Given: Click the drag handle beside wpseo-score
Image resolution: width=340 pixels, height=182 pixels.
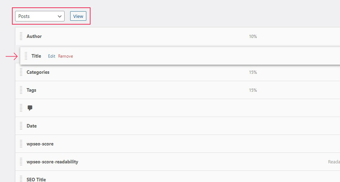Looking at the screenshot, I should 21,144.
